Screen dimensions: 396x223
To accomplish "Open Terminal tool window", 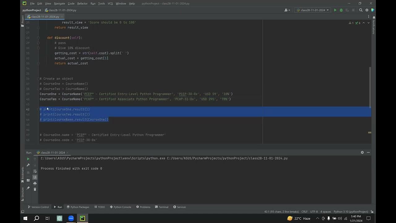I will click(x=161, y=207).
